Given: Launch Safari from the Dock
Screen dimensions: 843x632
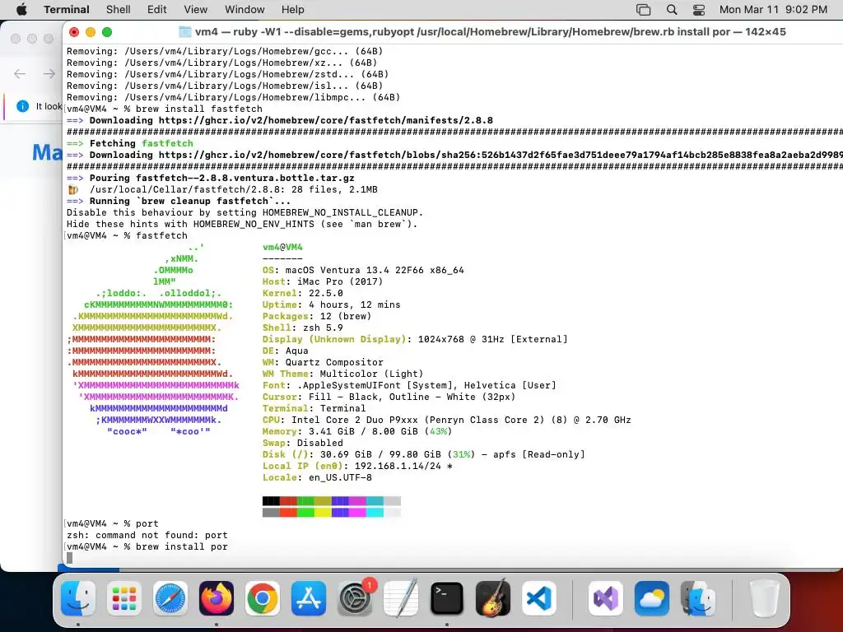Looking at the screenshot, I should coord(170,598).
